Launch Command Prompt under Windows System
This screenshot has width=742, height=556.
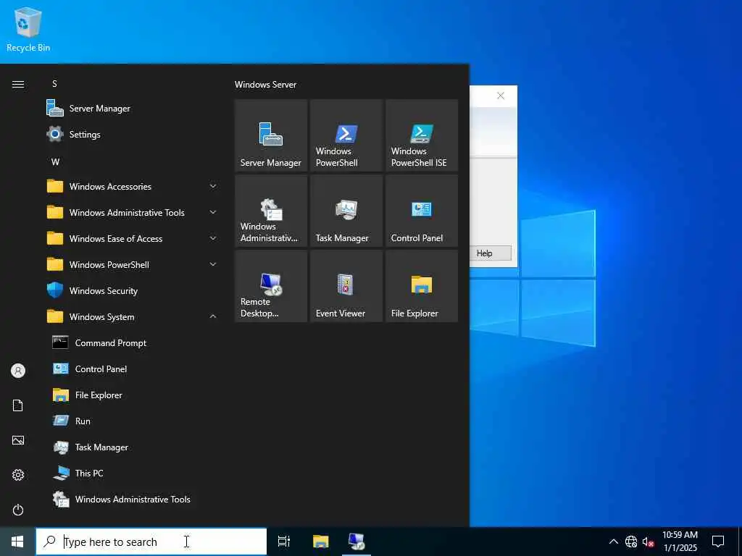pos(133,342)
